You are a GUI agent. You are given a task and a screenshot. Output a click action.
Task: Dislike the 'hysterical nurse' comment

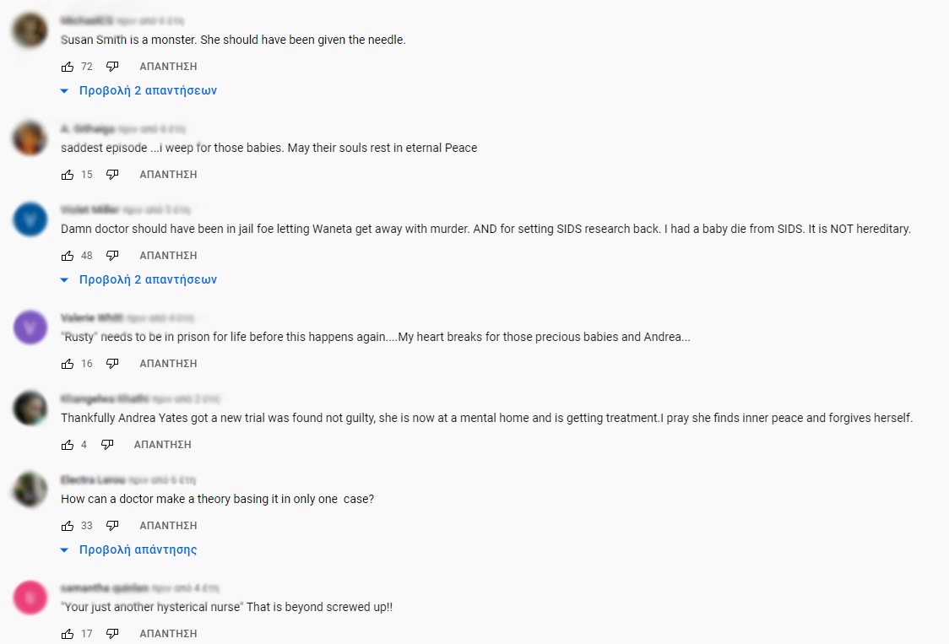[112, 634]
